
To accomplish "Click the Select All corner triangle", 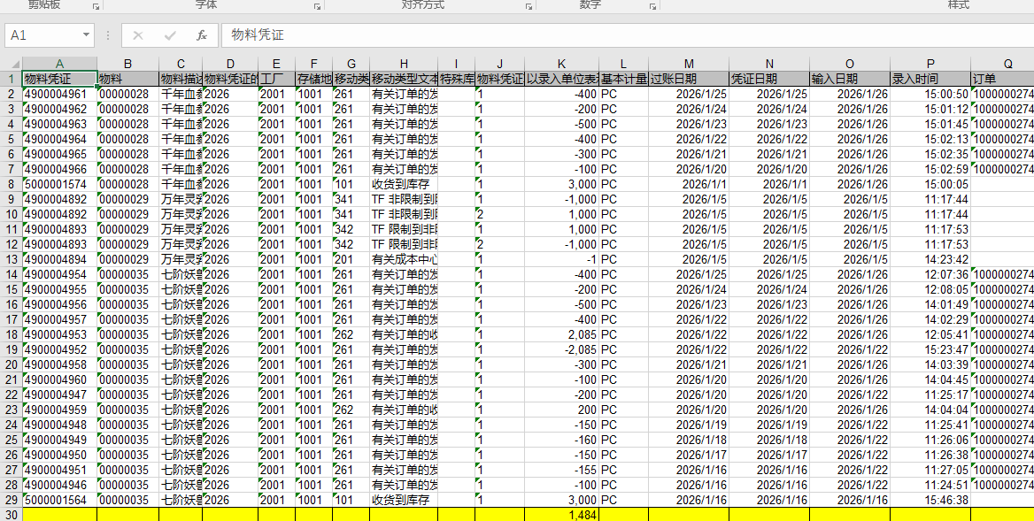I will [11, 64].
